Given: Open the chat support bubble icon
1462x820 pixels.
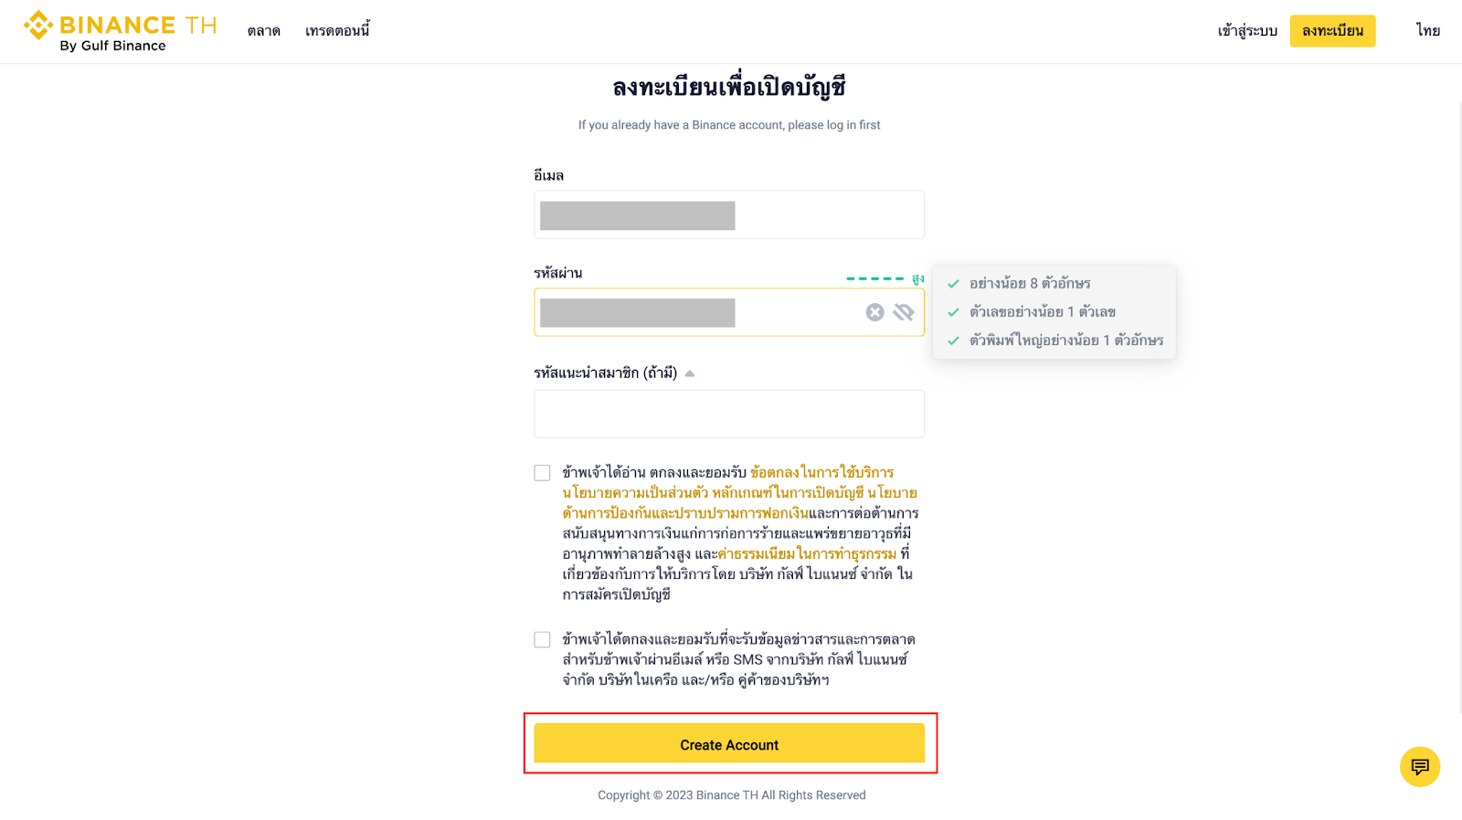Looking at the screenshot, I should (1419, 766).
